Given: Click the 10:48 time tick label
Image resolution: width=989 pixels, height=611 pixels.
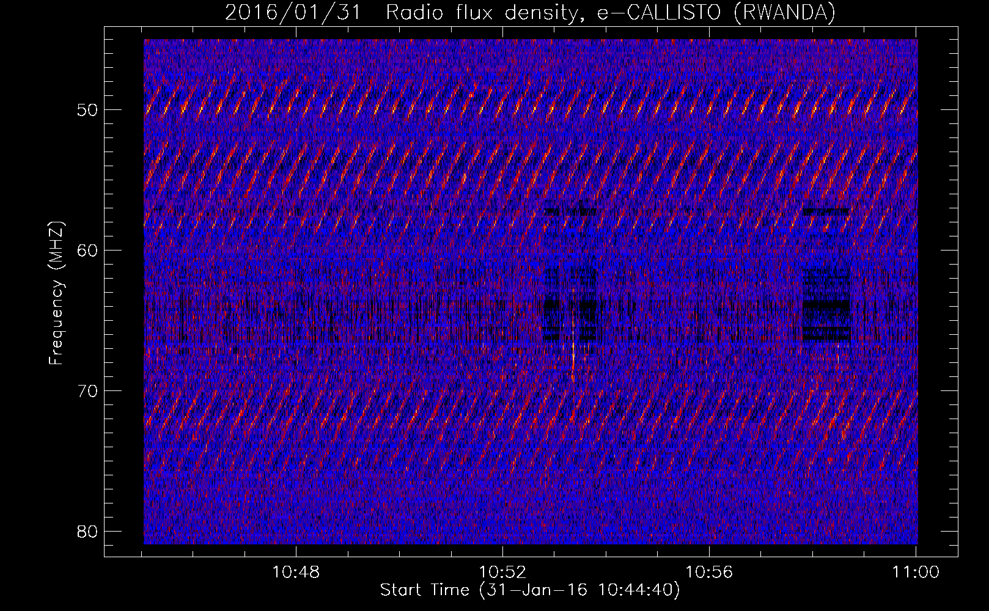Looking at the screenshot, I should (x=296, y=573).
